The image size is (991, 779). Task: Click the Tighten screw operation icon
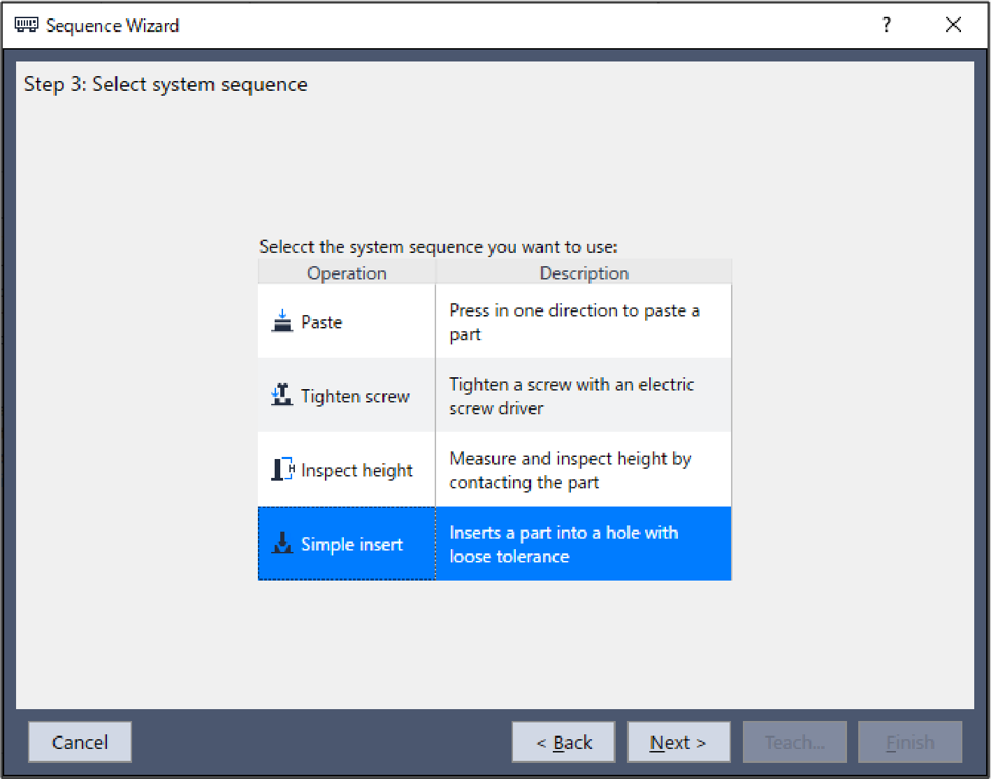pyautogui.click(x=282, y=395)
